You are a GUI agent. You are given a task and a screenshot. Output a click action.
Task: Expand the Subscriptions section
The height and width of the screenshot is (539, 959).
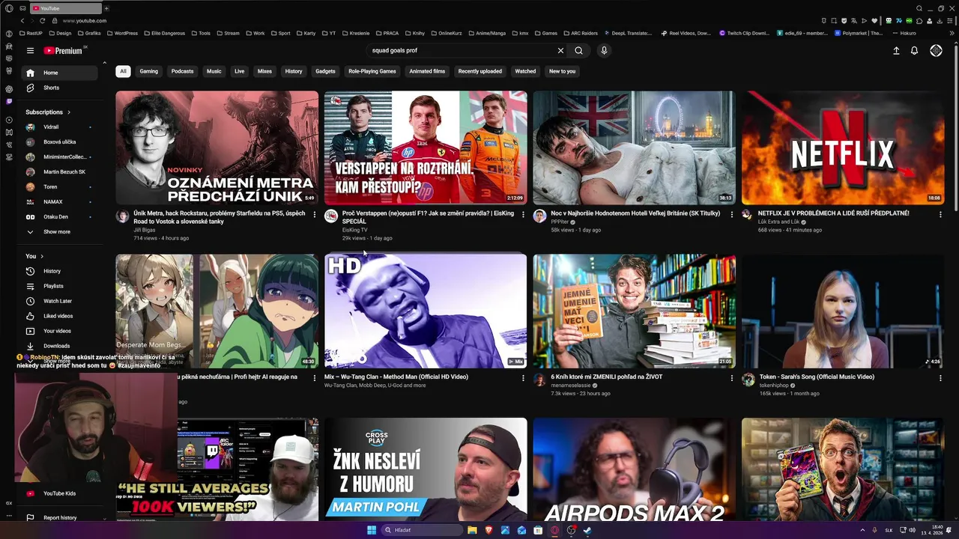[48, 112]
